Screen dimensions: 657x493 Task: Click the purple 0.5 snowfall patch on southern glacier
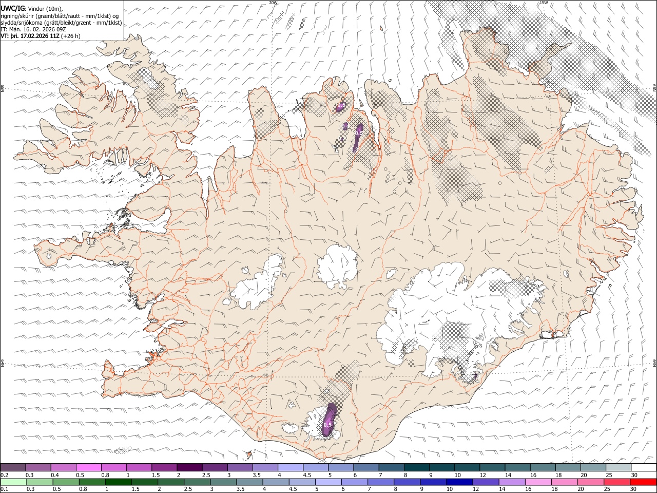pyautogui.click(x=329, y=420)
